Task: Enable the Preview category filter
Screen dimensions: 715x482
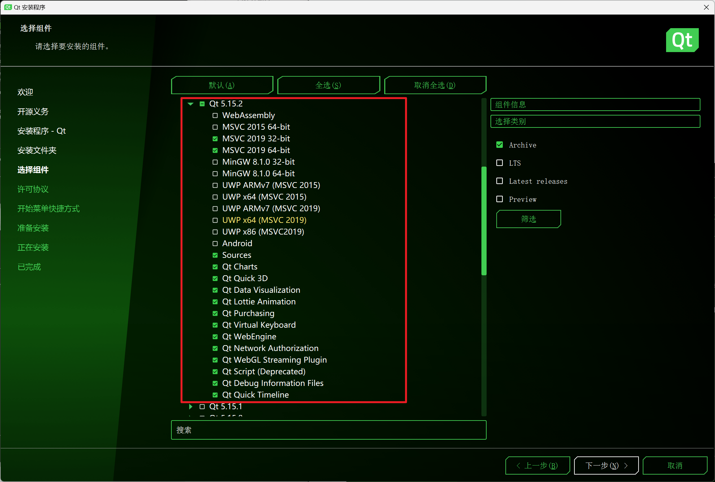Action: click(x=500, y=199)
